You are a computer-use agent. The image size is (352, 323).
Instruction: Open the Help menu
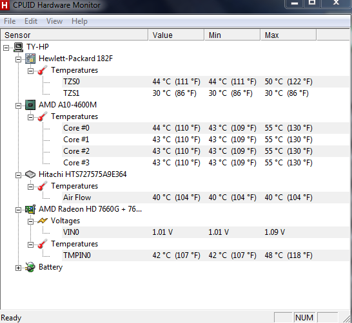[79, 21]
